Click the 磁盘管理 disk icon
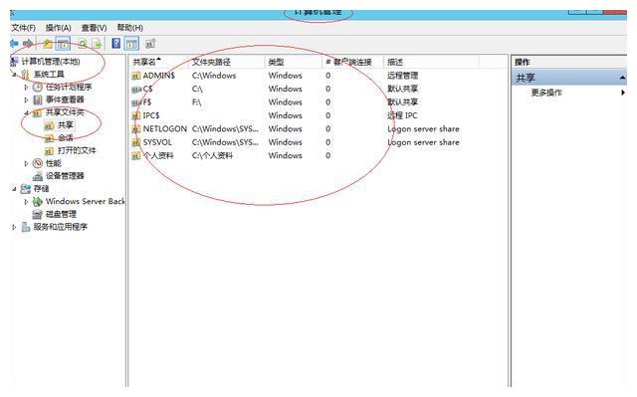Image resolution: width=637 pixels, height=397 pixels. (x=38, y=214)
